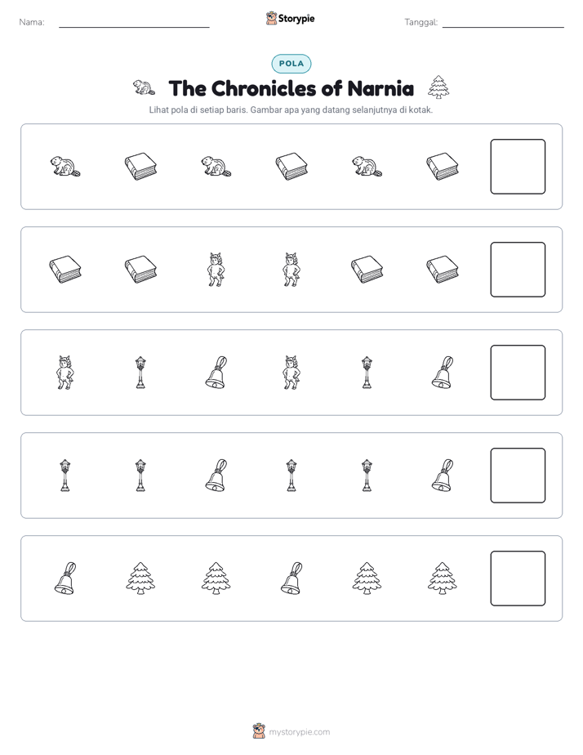Click the answer box in row three
The width and height of the screenshot is (583, 755).
[518, 373]
